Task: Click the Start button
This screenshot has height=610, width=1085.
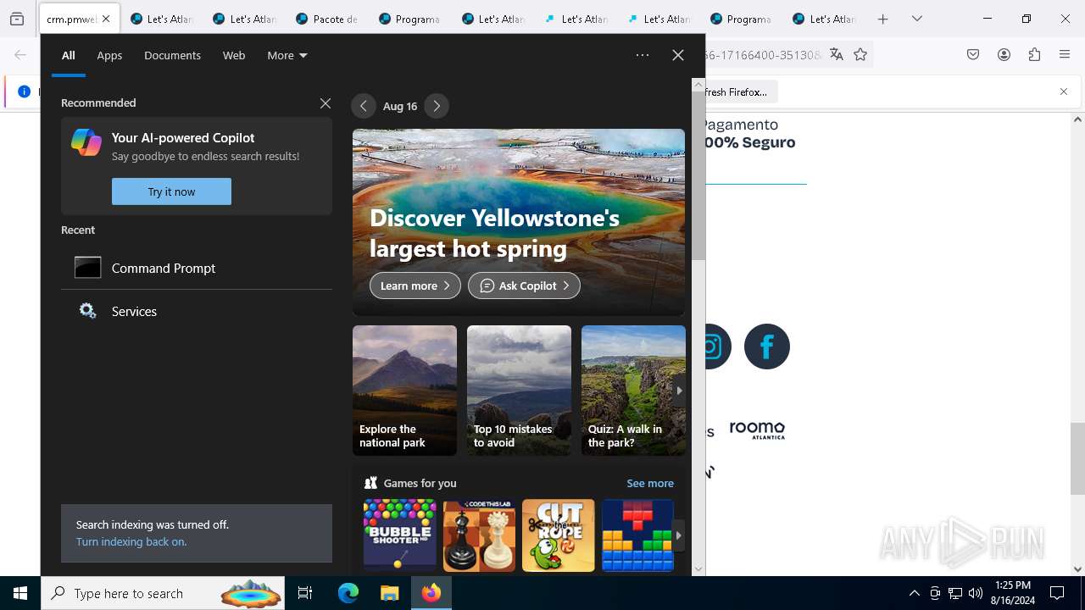Action: tap(20, 593)
